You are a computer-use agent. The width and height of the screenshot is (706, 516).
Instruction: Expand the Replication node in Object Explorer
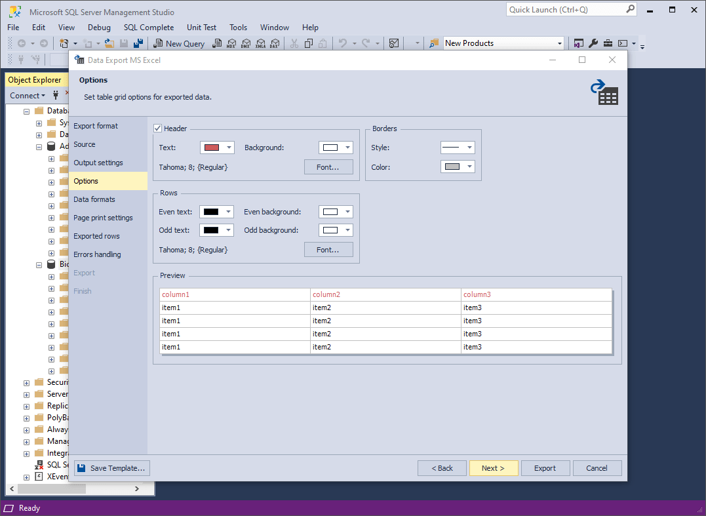(27, 406)
